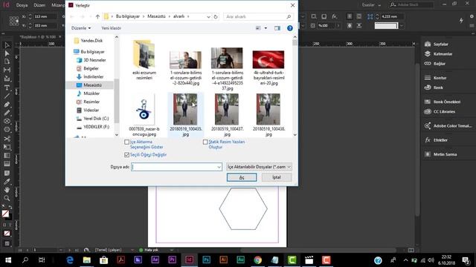This screenshot has width=476, height=267.
Task: Open the Dosya menu
Action: pyautogui.click(x=22, y=5)
